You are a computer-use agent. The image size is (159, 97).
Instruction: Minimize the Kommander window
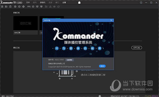coord(146,3)
